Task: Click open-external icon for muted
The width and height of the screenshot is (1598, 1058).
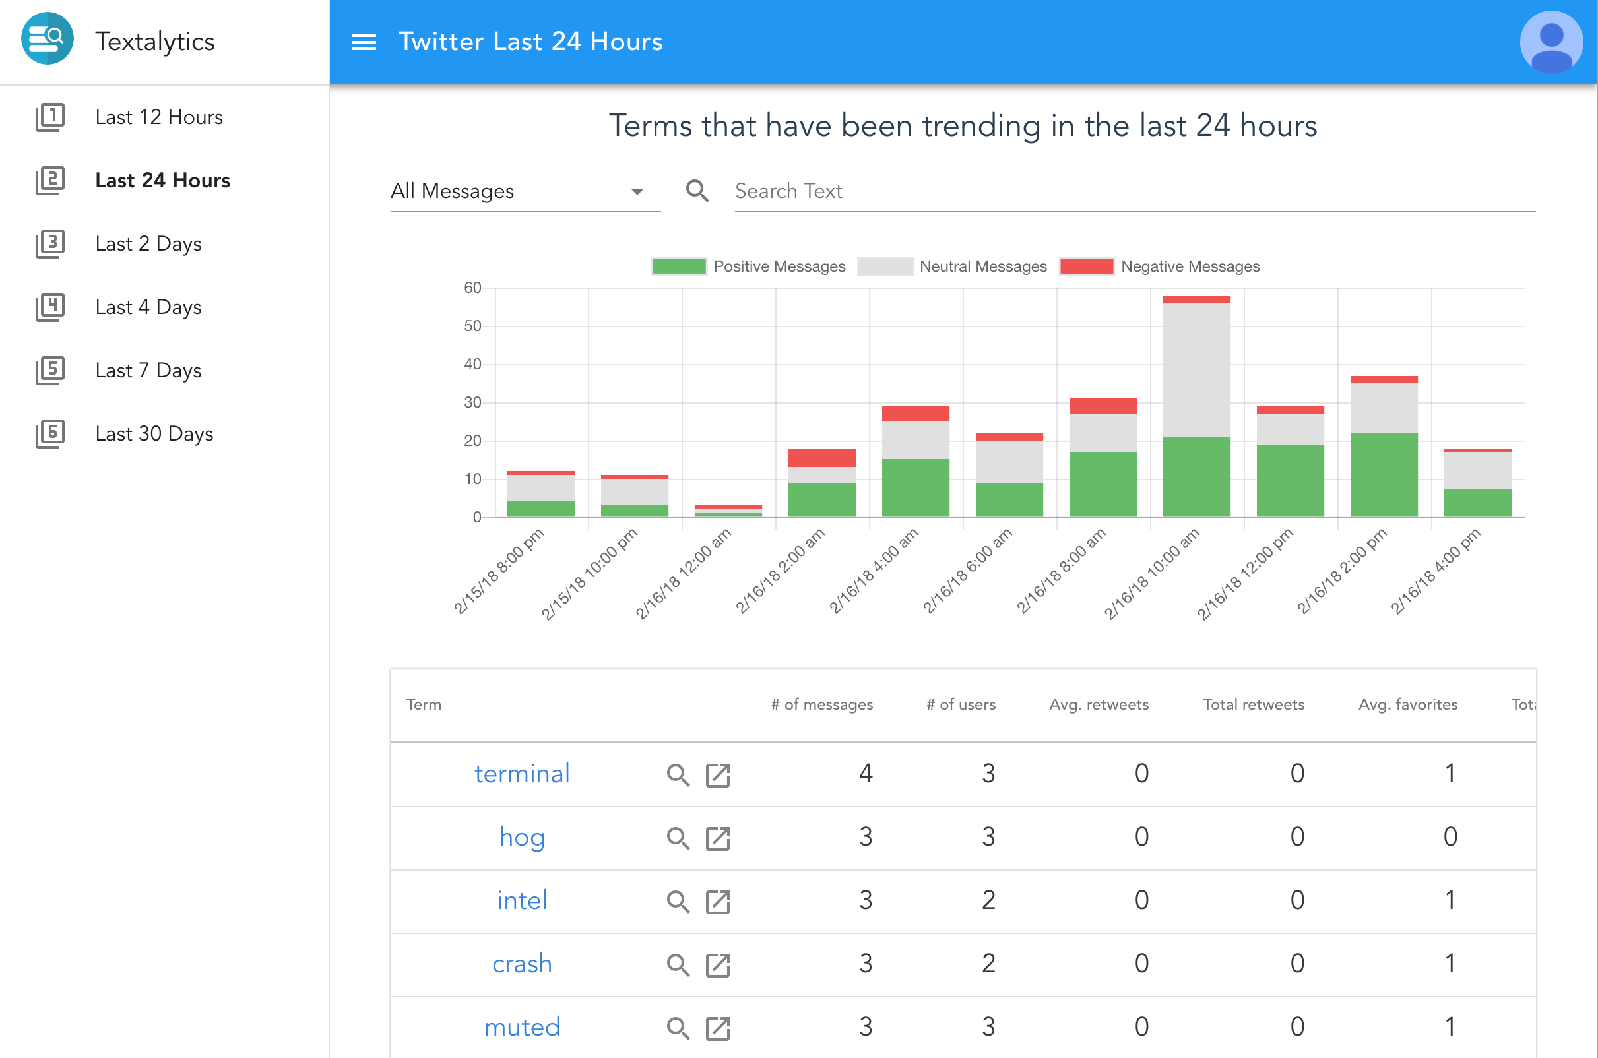Action: click(x=717, y=1028)
